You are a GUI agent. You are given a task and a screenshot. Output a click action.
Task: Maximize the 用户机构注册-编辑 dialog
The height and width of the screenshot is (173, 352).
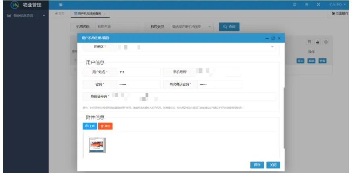[x=273, y=38]
